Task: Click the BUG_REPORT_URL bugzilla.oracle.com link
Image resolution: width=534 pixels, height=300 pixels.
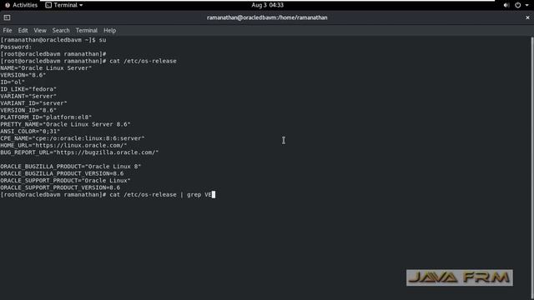Action: point(106,152)
